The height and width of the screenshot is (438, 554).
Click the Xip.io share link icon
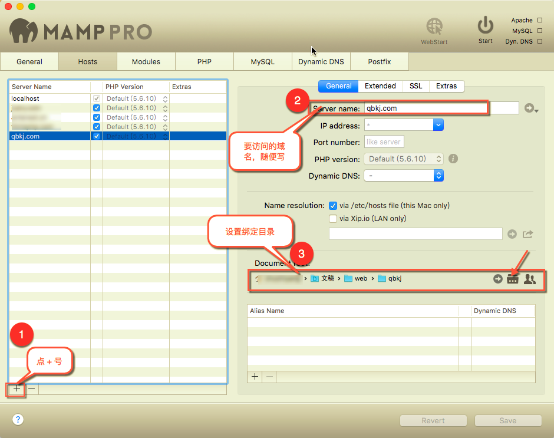coord(528,234)
